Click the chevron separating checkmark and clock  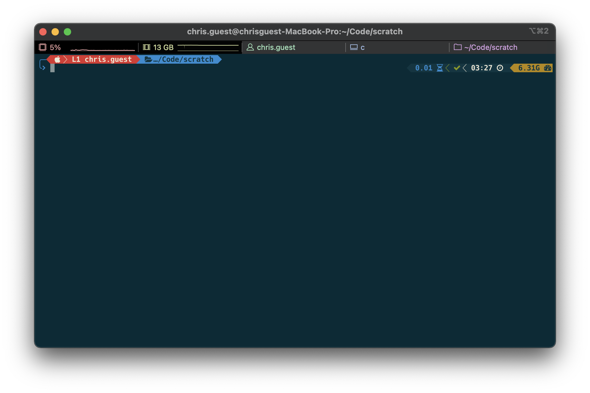[x=465, y=68]
